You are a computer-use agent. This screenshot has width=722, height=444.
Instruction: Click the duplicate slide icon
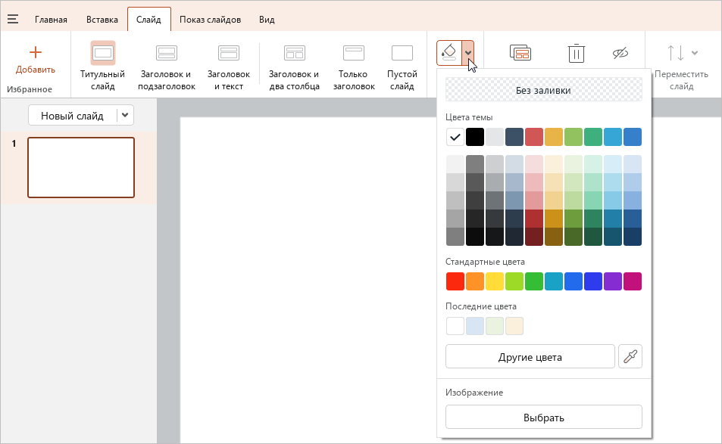click(520, 53)
